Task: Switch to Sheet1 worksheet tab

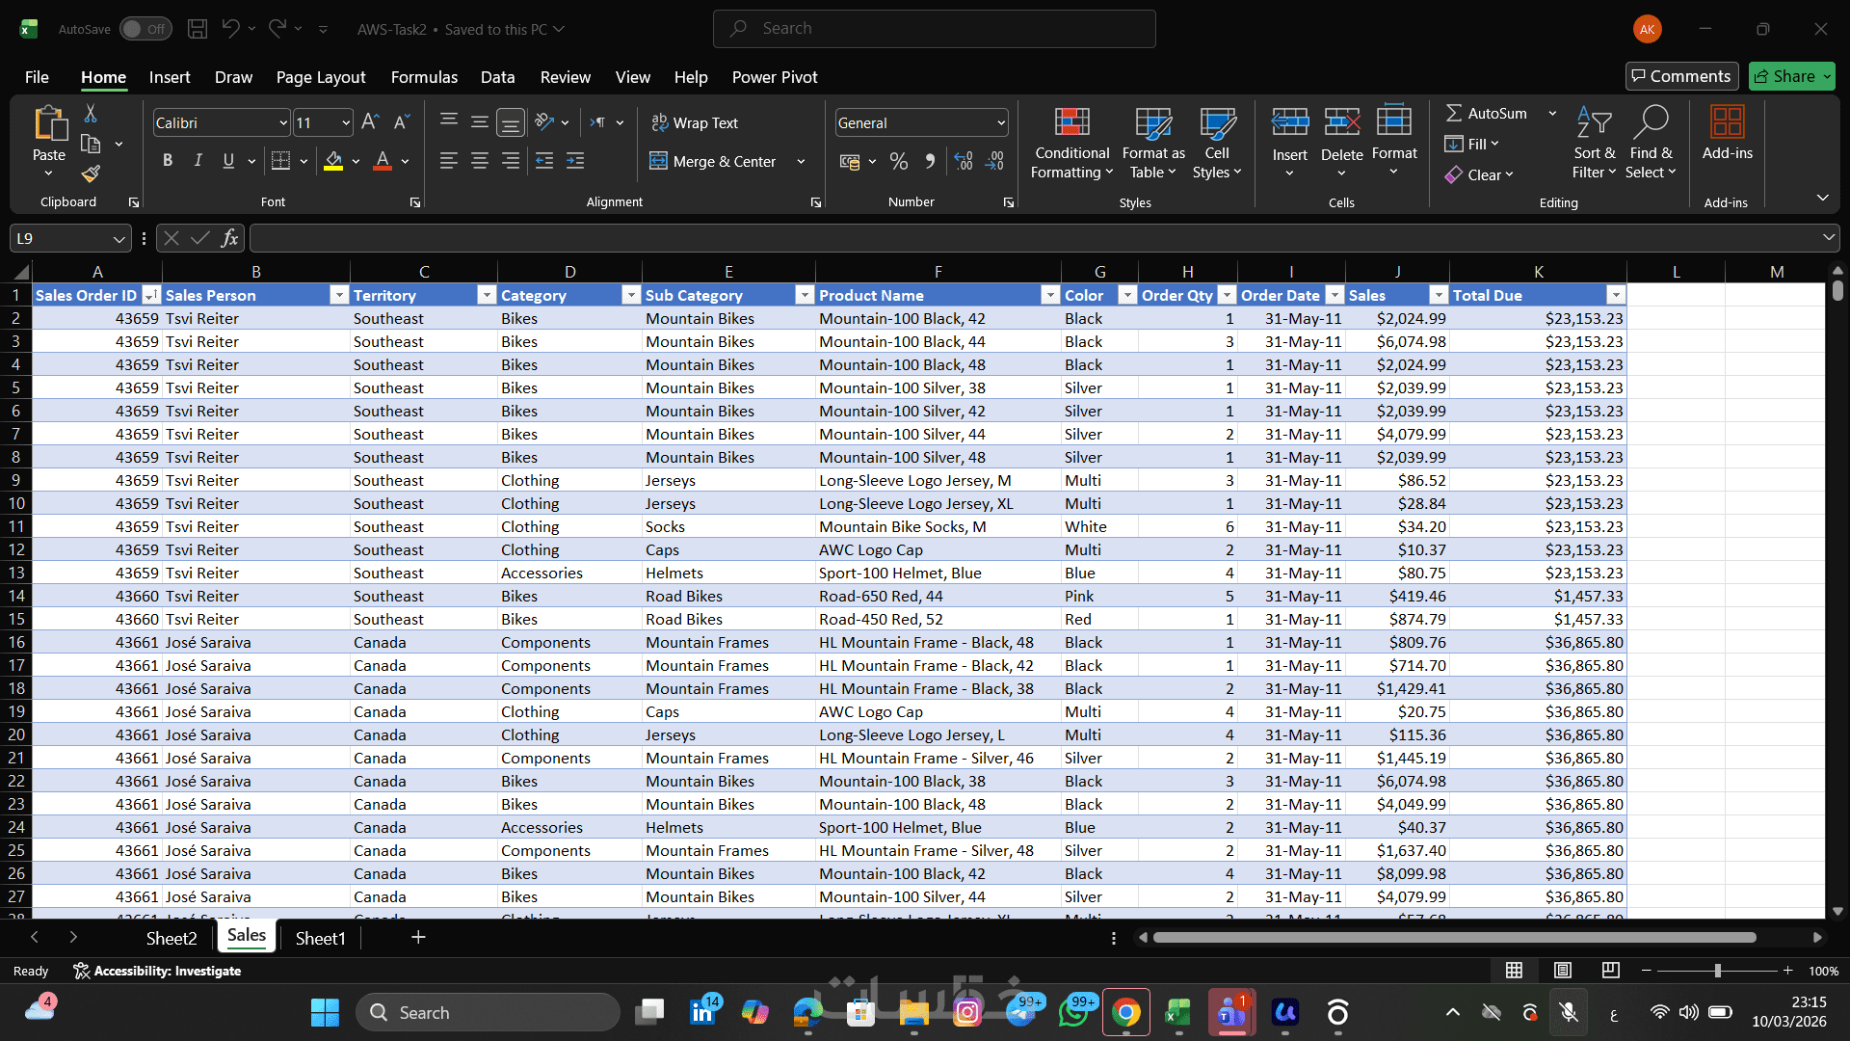Action: tap(320, 938)
